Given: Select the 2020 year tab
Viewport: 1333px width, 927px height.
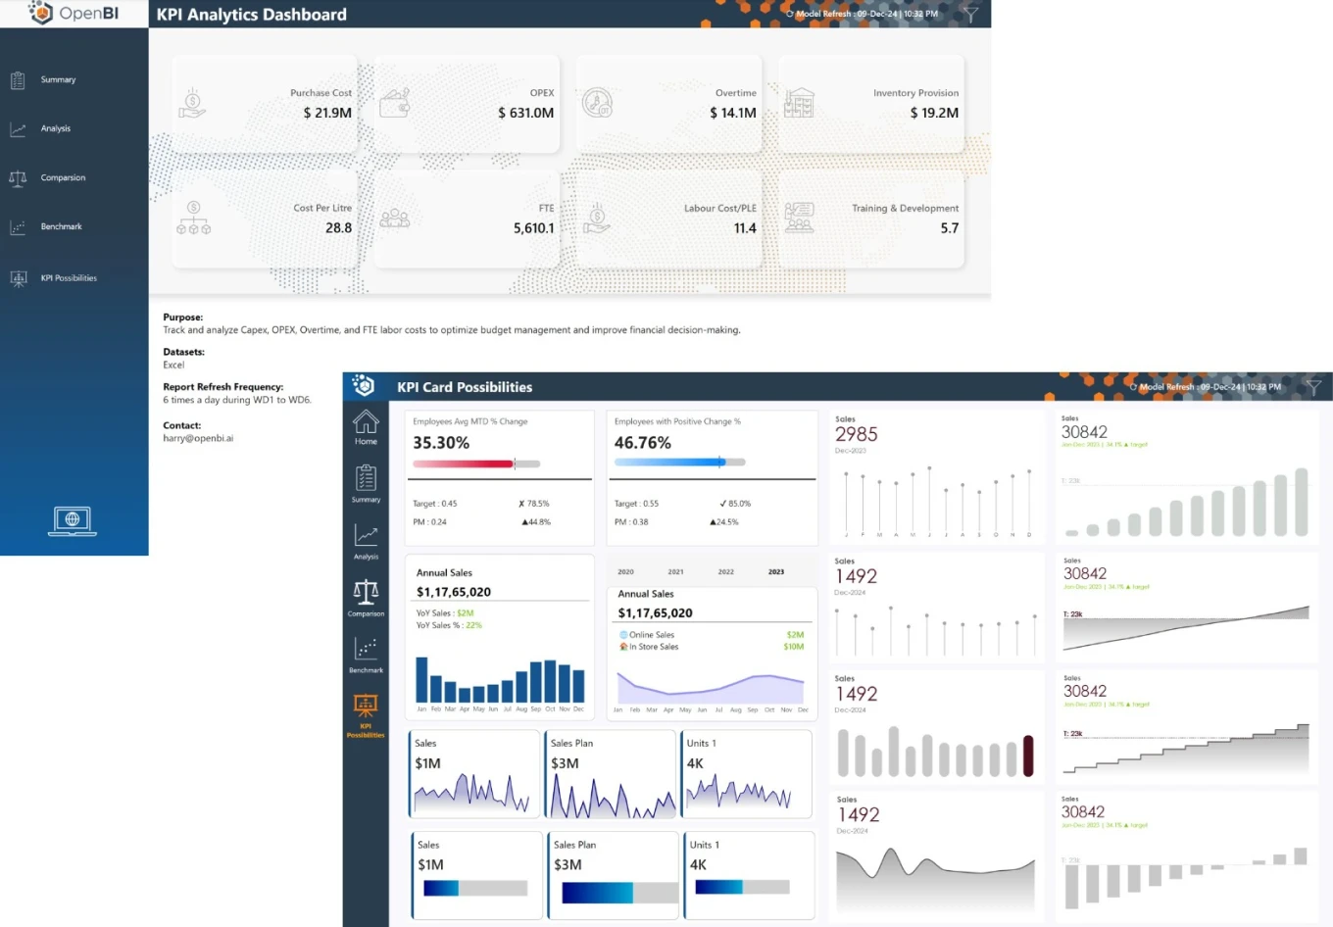Looking at the screenshot, I should pyautogui.click(x=625, y=571).
